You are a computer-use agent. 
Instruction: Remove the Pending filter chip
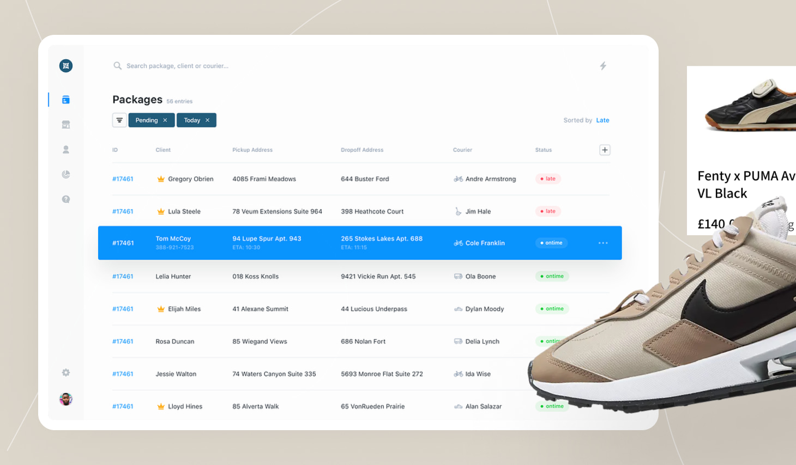click(165, 120)
